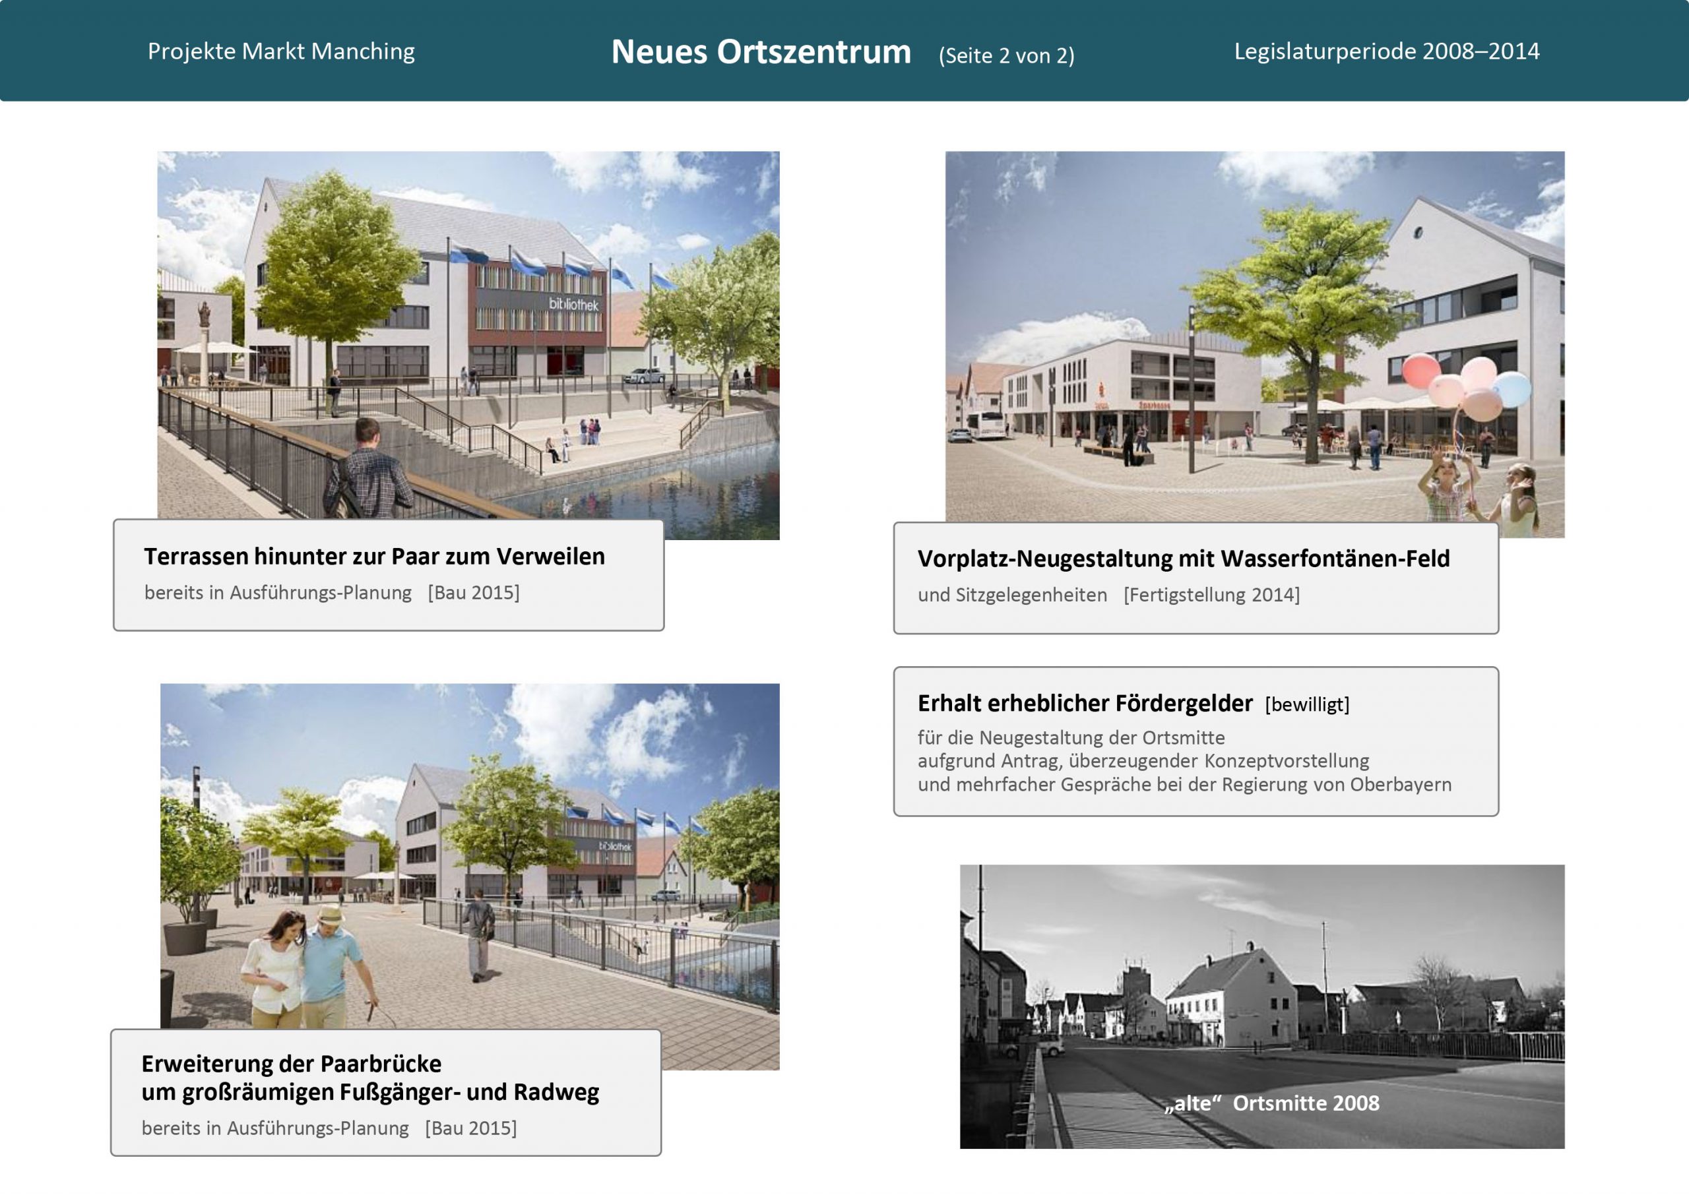
Task: Click the 'bibliothek' sign in the top-left rendering
Action: (x=573, y=304)
